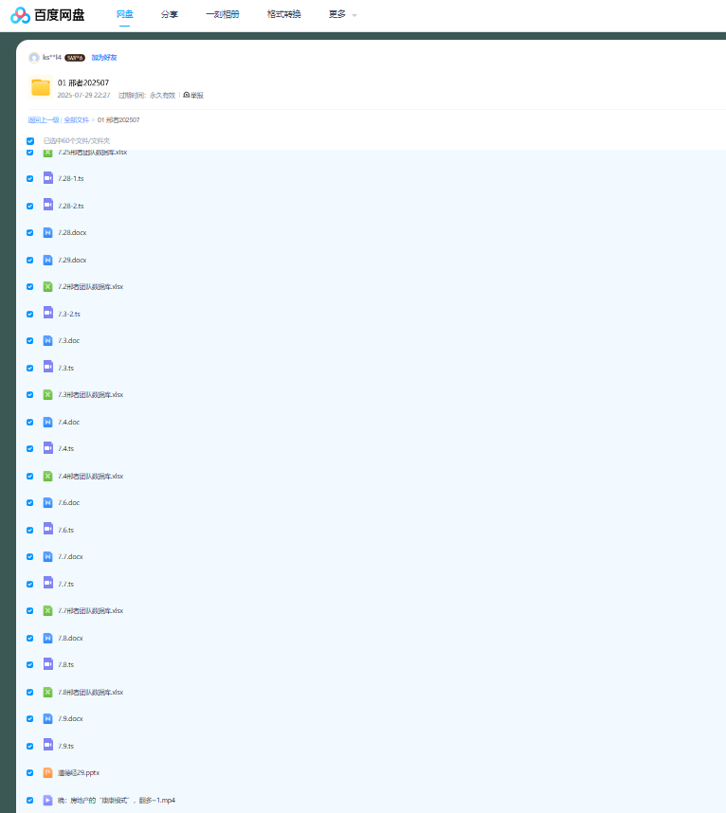Click 返回上一级 breadcrumb link
The image size is (726, 813).
pyautogui.click(x=44, y=120)
